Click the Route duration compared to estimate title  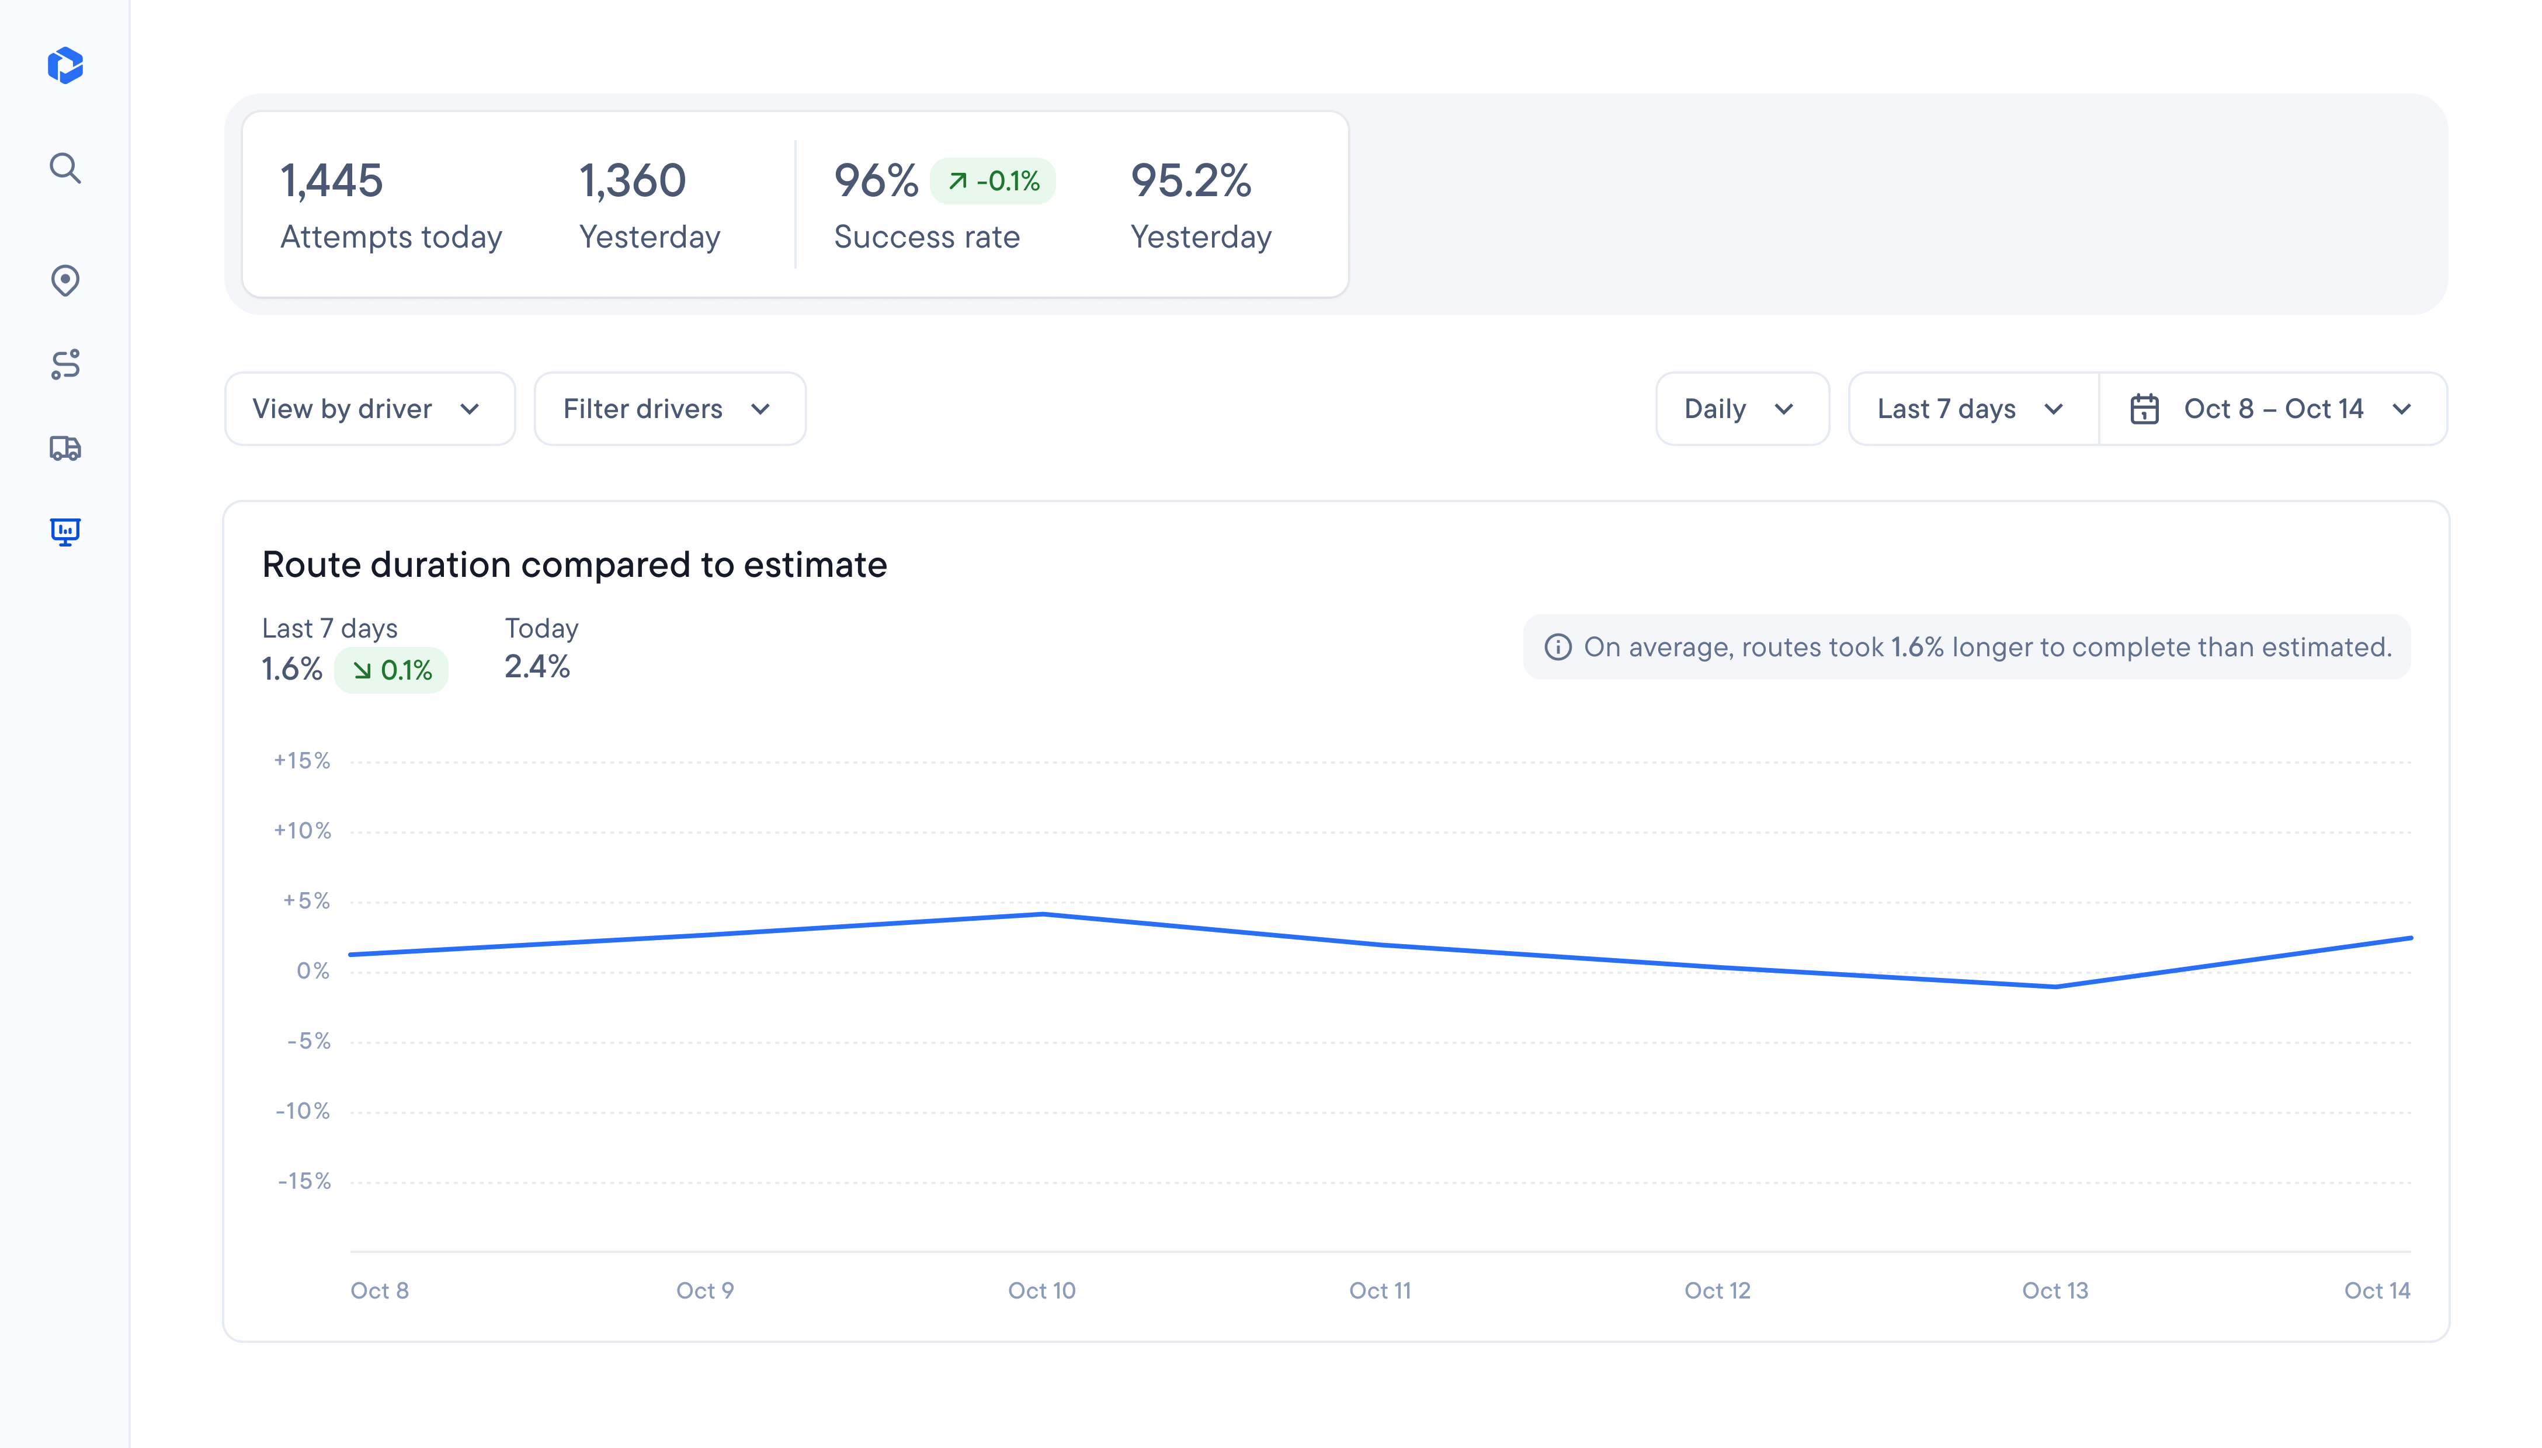pos(574,565)
